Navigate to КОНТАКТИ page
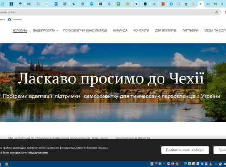This screenshot has height=167, width=226. tap(141, 30)
